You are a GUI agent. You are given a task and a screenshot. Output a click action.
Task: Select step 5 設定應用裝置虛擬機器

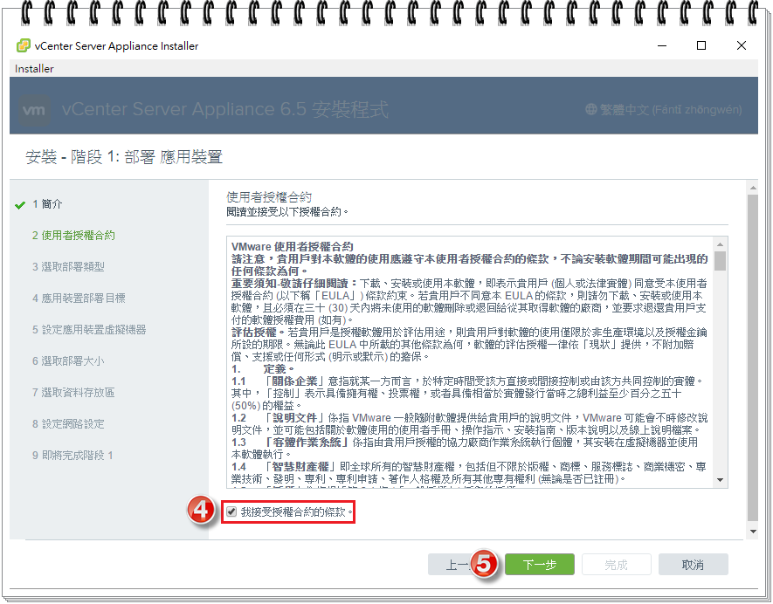[x=89, y=330]
